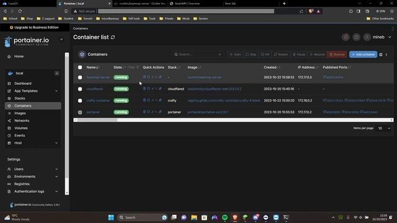Close the local environment with X
The height and width of the screenshot is (223, 397).
pyautogui.click(x=57, y=73)
